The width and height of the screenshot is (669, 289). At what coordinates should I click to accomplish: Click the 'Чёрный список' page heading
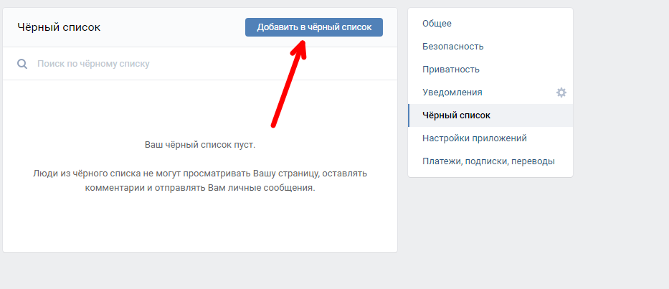pyautogui.click(x=59, y=27)
